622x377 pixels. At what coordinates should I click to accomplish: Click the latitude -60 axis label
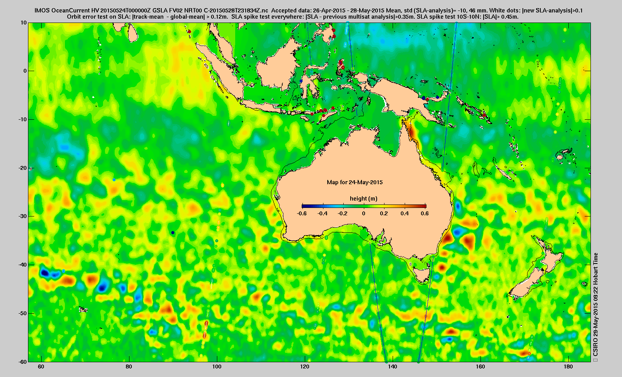23,361
